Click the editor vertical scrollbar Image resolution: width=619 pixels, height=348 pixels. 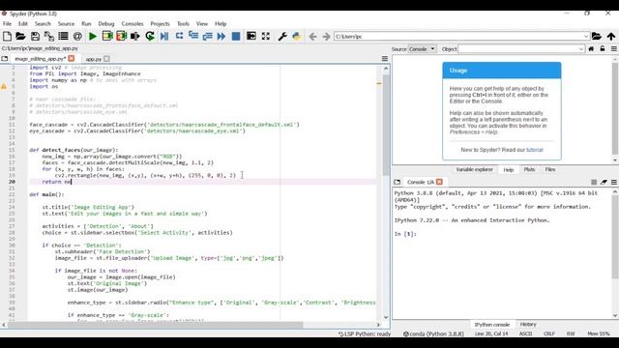point(386,193)
